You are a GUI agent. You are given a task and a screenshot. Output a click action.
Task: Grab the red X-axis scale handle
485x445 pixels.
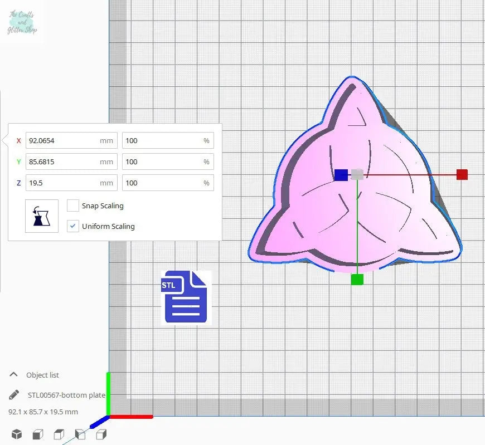[x=462, y=175]
